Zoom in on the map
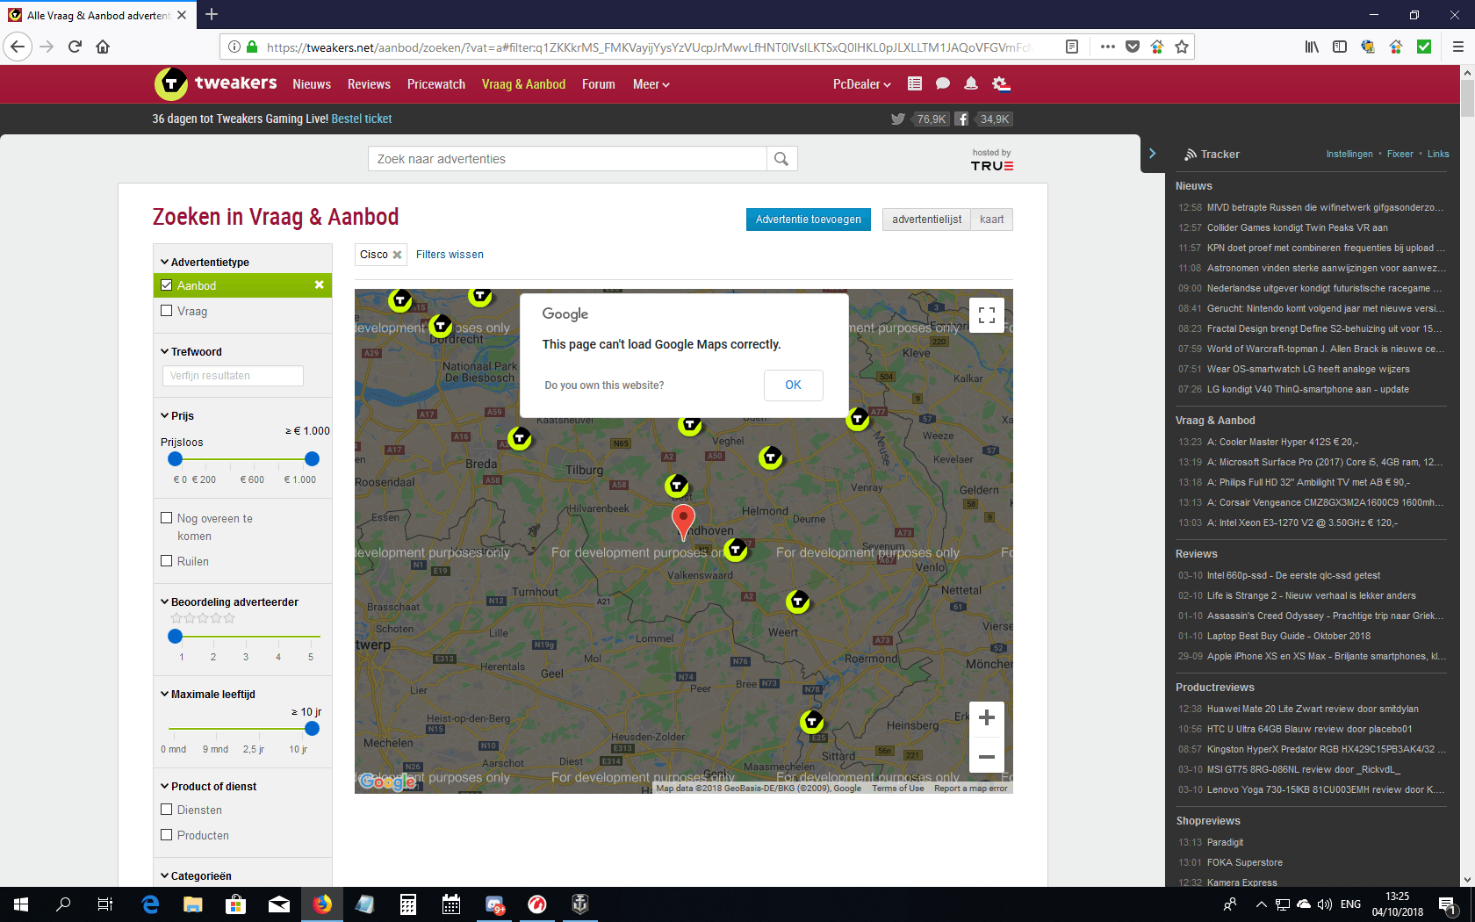Screen dimensions: 1475x922 pos(987,718)
